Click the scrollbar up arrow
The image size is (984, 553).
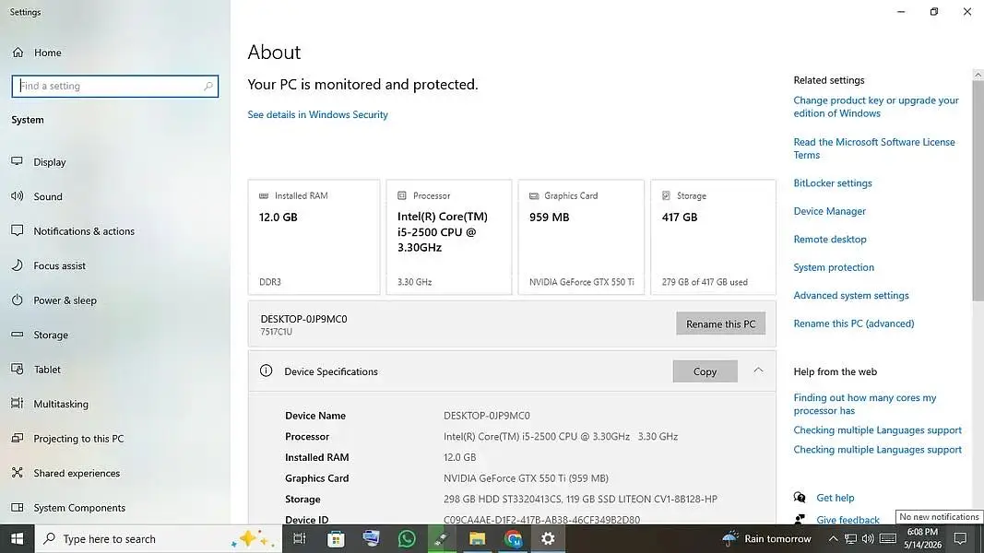point(978,75)
